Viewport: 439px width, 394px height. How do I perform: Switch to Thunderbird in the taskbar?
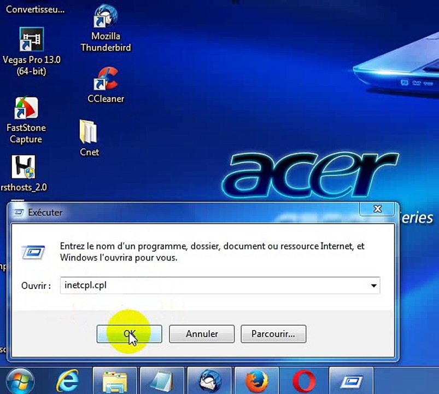(x=209, y=380)
